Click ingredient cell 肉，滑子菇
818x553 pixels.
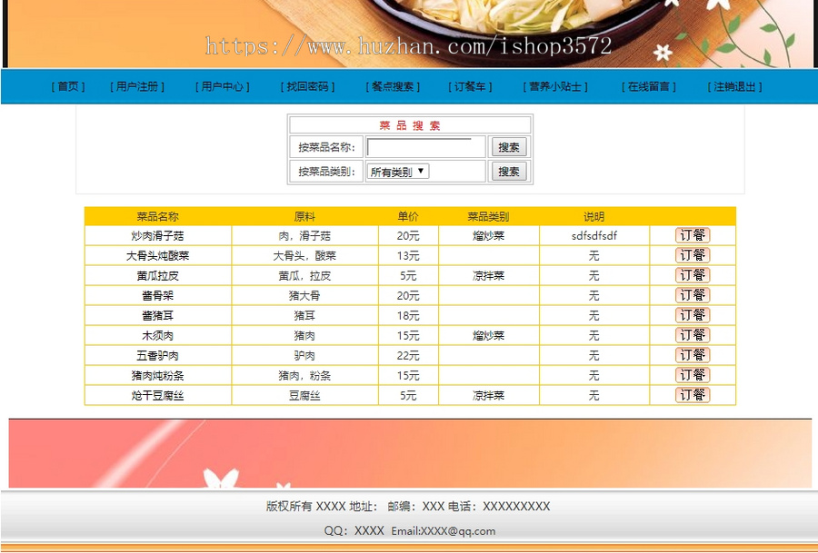[x=304, y=235]
